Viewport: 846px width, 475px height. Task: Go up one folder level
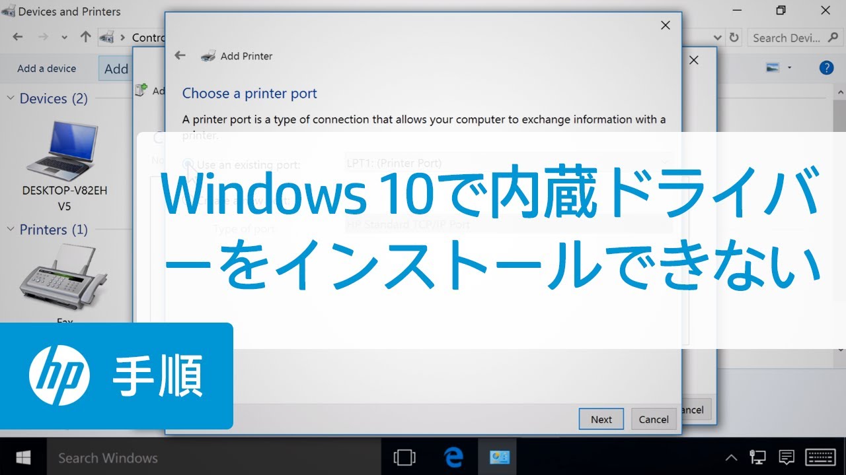(85, 37)
